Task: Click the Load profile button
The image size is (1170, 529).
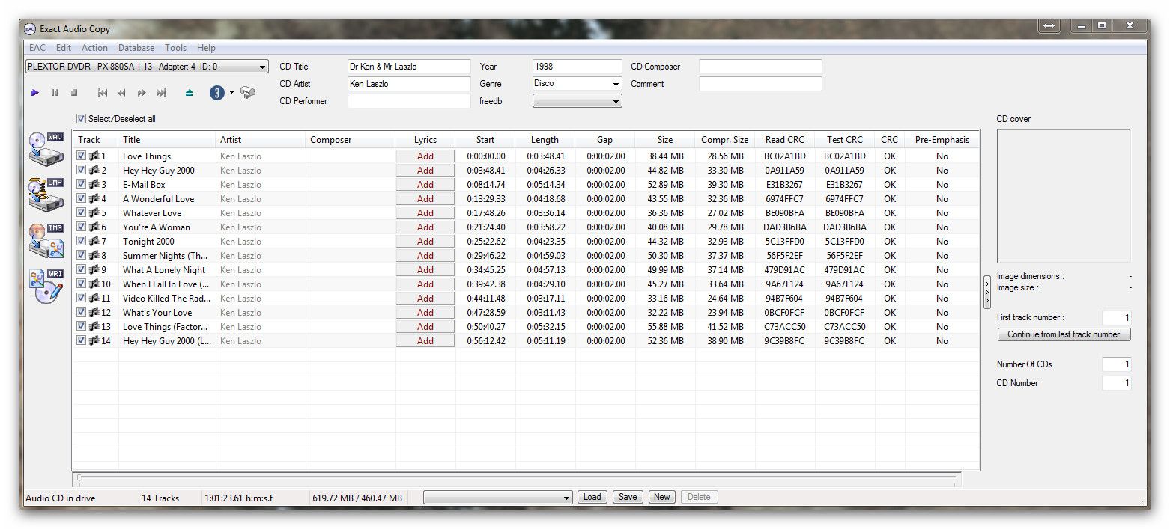Action: tap(592, 497)
